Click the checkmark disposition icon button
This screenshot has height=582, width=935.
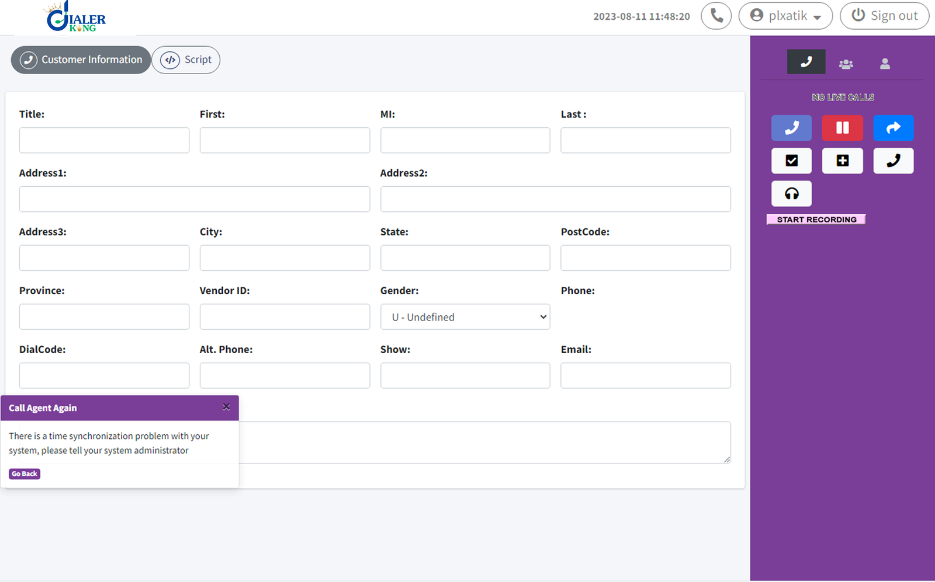[x=791, y=161]
